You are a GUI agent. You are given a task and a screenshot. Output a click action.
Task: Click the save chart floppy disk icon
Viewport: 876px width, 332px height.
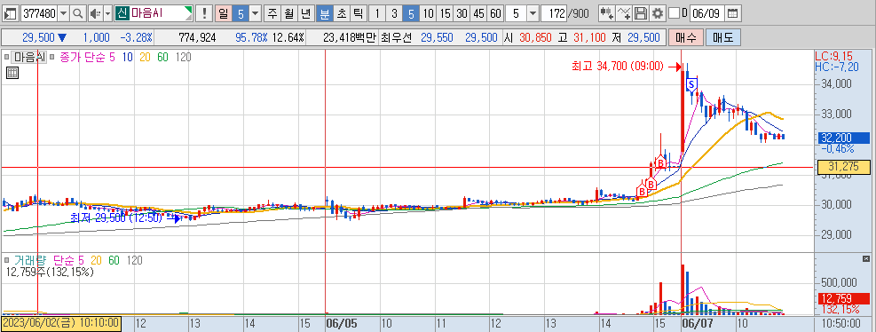pyautogui.click(x=642, y=12)
